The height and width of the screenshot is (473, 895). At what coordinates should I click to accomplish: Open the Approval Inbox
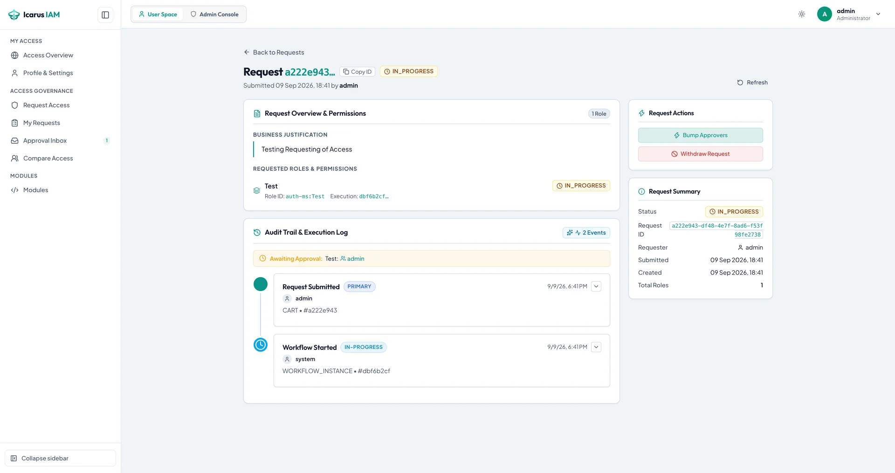[60, 140]
